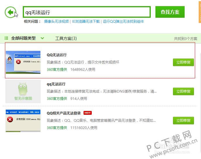Click the red HOT badge

[x=88, y=113]
